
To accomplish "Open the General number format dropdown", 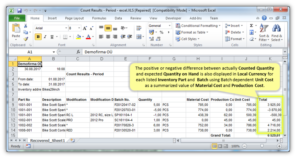I will tap(170, 26).
